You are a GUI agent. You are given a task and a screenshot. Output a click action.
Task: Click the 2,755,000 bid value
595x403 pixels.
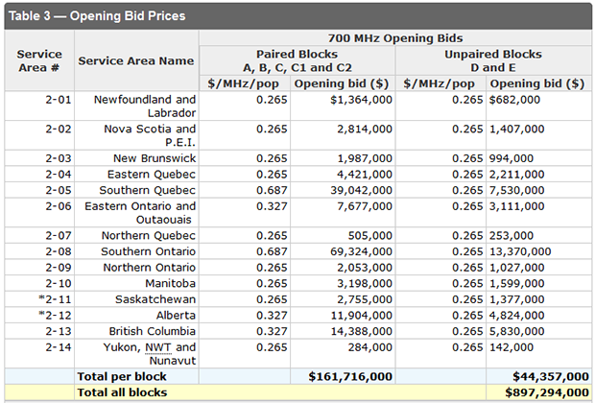click(x=365, y=299)
